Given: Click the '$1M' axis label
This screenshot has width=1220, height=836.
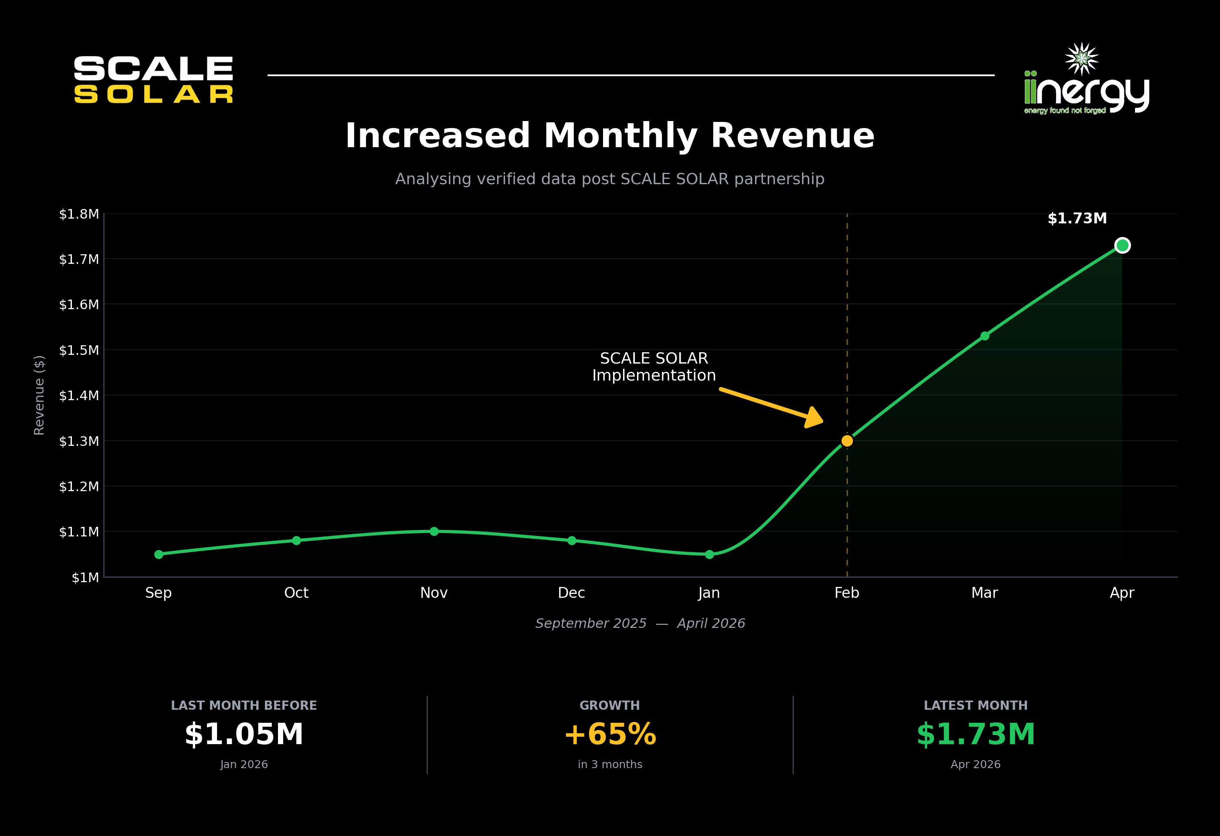Looking at the screenshot, I should (x=85, y=577).
